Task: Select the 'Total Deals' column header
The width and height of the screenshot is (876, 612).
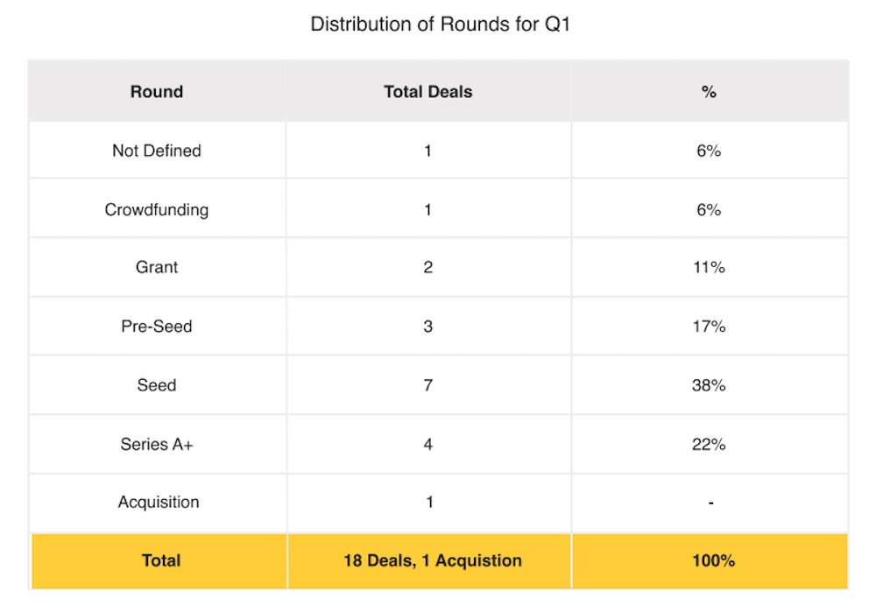Action: [x=427, y=92]
